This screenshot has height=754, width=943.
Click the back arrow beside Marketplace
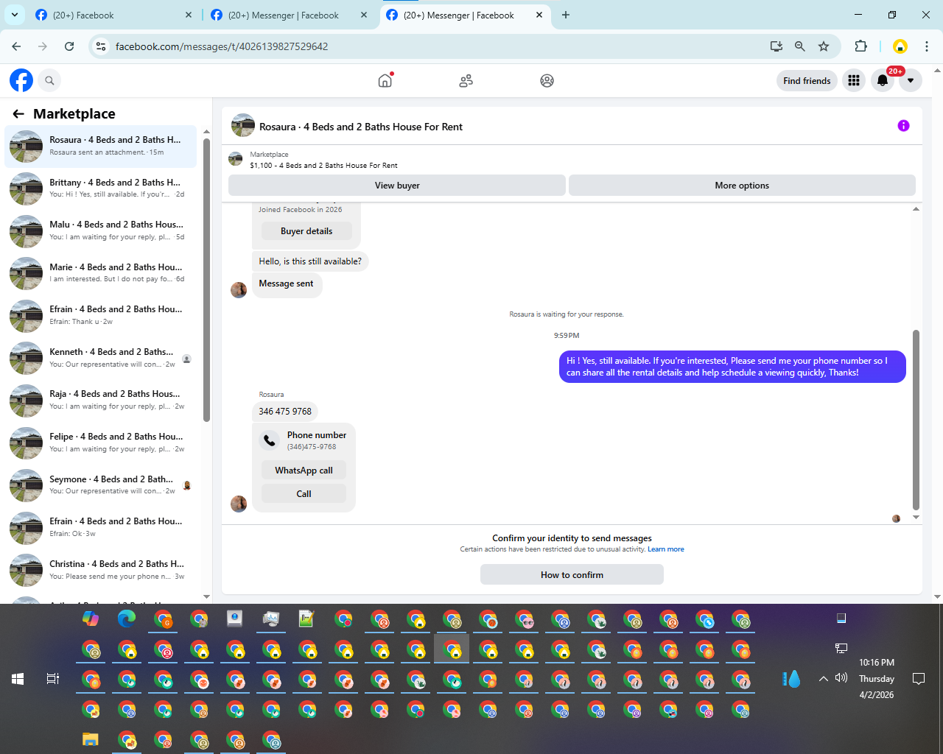click(18, 113)
